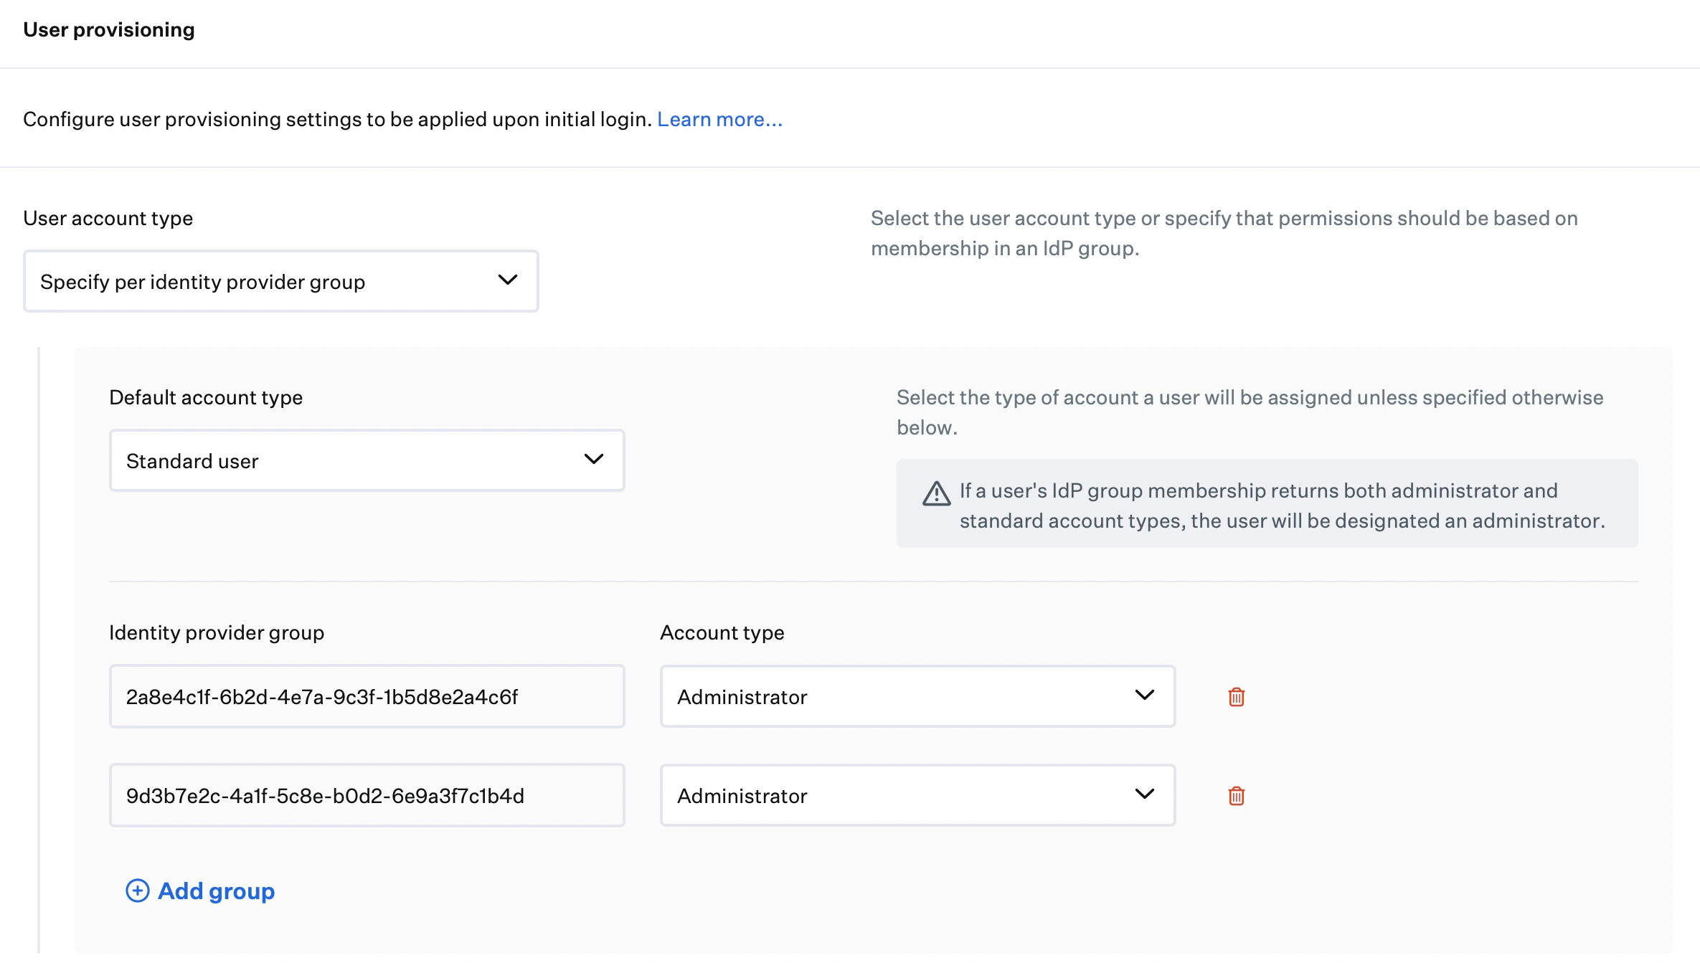This screenshot has width=1700, height=978.
Task: Open the Default account type dropdown showing Standard user
Action: click(367, 460)
